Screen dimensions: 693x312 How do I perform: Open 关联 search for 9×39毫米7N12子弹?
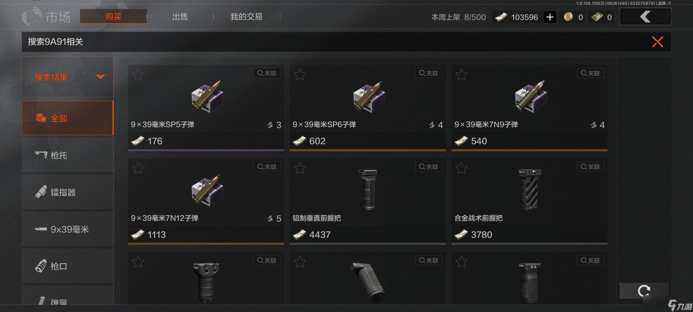(267, 167)
